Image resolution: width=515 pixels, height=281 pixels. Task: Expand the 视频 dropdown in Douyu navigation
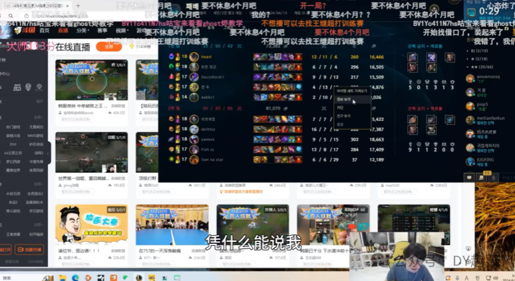[121, 31]
